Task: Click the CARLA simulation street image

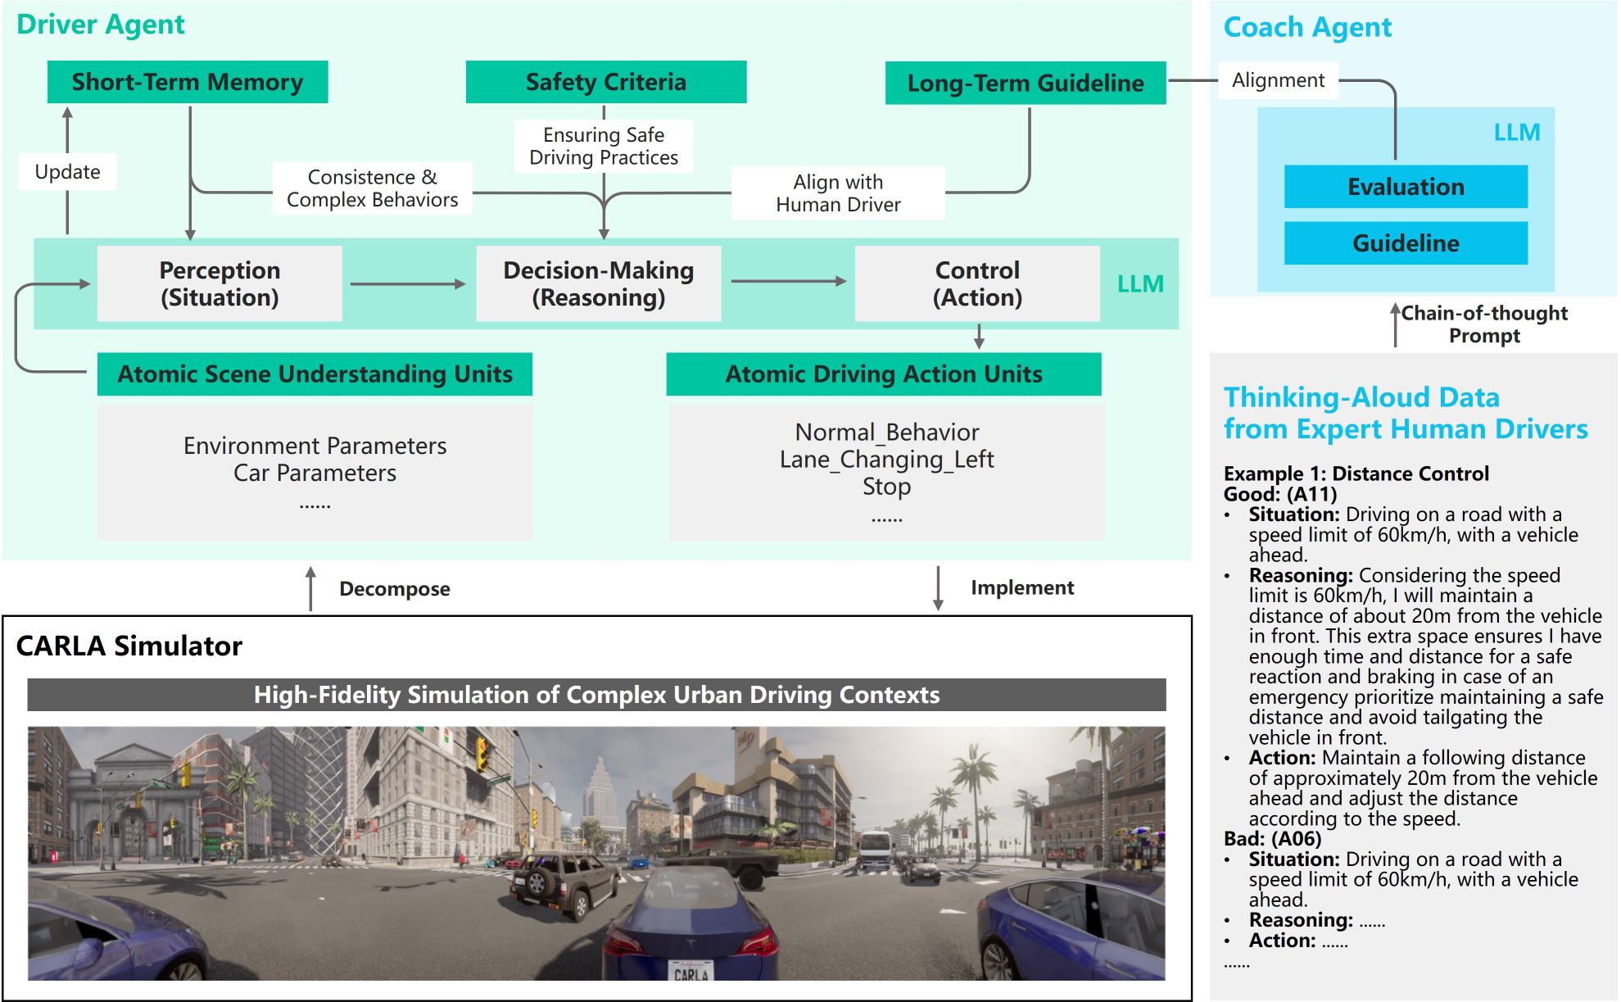Action: click(x=596, y=853)
